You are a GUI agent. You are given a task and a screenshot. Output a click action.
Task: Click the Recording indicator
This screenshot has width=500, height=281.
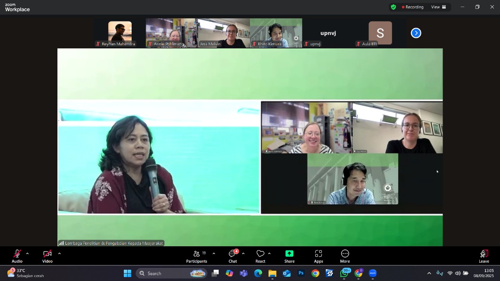(x=412, y=7)
